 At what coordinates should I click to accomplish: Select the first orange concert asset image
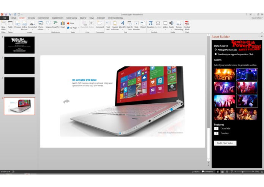click(x=224, y=75)
